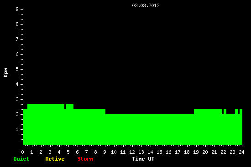Click the green bar between hours 13 and 14
This screenshot has height=167, width=251.
pyautogui.click(x=146, y=129)
